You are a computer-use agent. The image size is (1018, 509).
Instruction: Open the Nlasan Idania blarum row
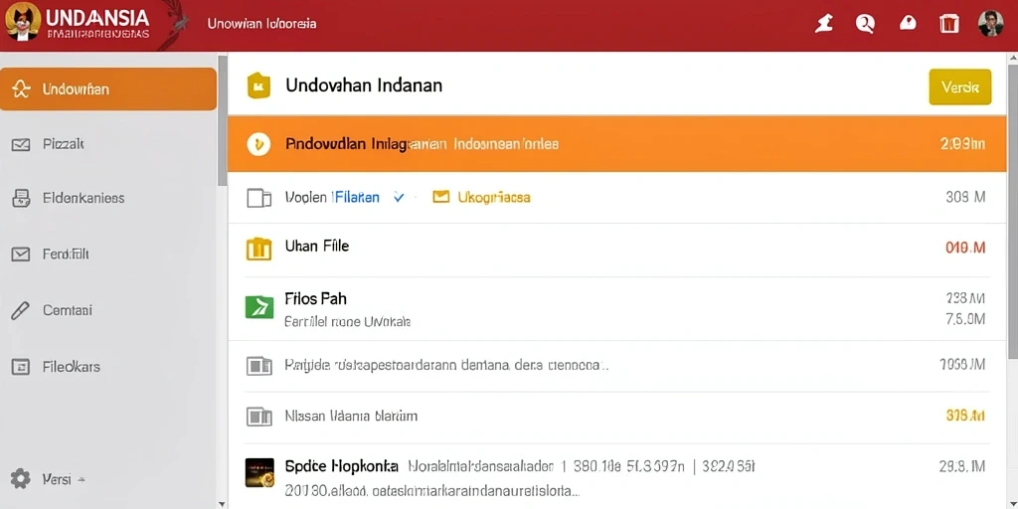point(616,417)
